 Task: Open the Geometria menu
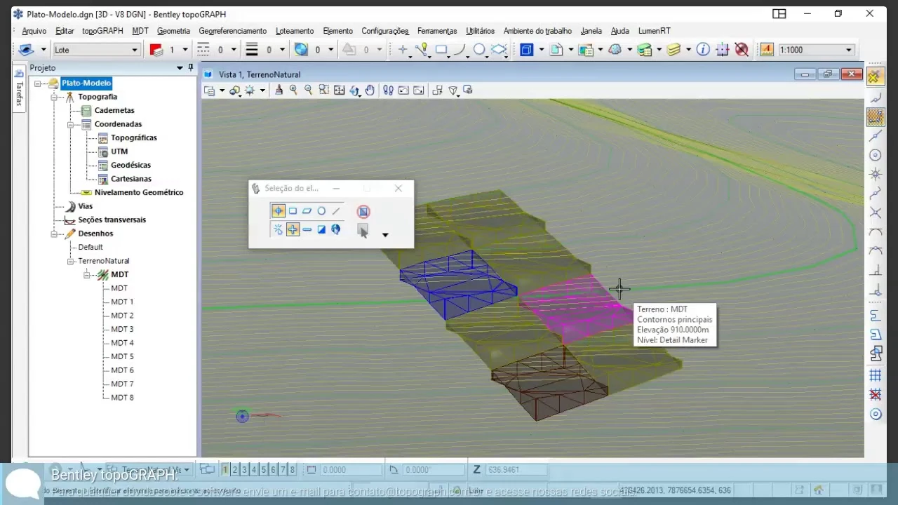173,31
